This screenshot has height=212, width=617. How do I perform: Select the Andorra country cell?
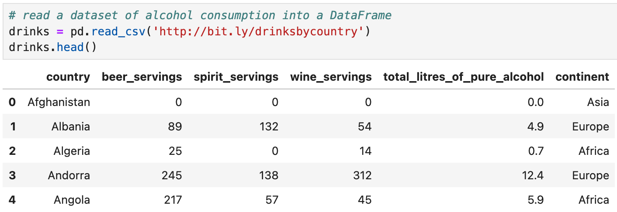point(69,176)
